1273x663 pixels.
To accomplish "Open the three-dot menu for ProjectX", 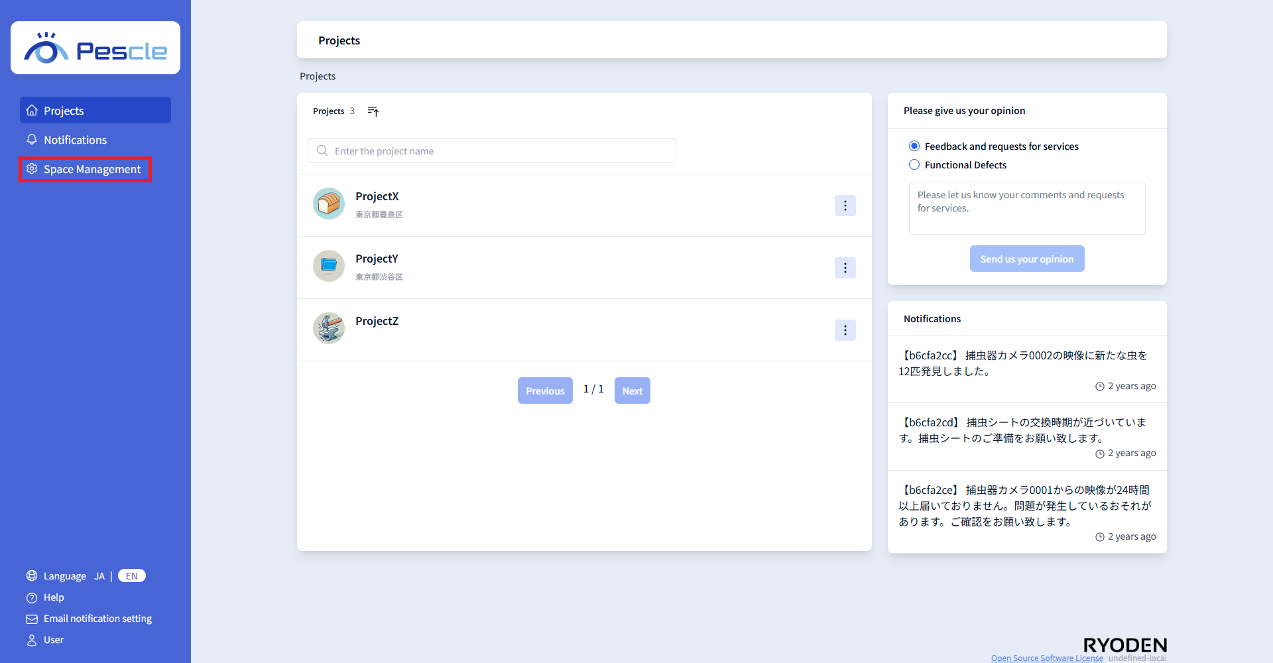I will [845, 206].
